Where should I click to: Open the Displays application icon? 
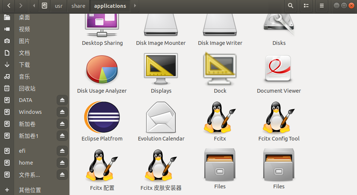tap(161, 69)
